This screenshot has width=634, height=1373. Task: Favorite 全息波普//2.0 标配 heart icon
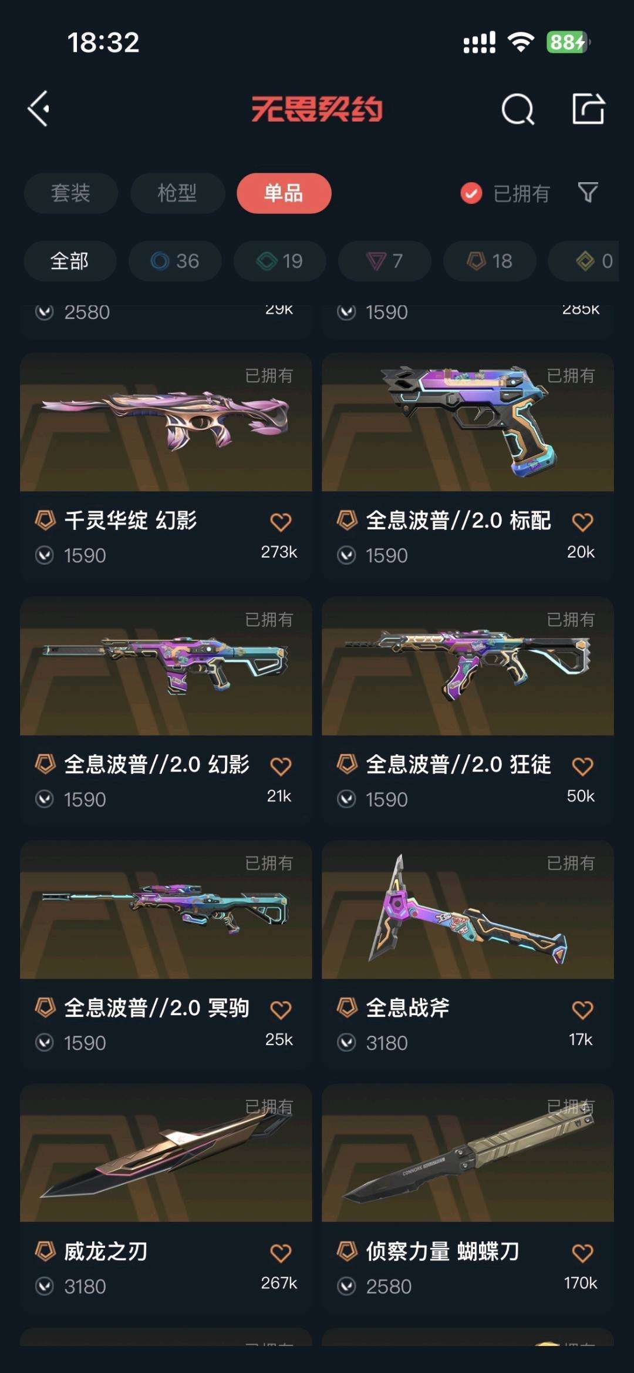pyautogui.click(x=582, y=522)
